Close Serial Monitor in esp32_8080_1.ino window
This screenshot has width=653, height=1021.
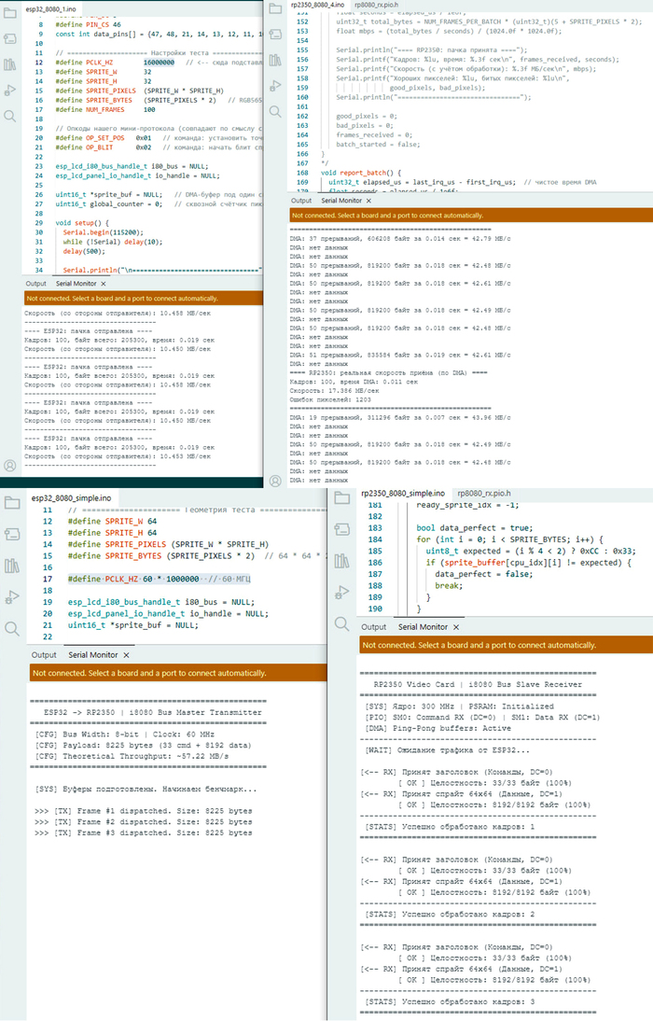pos(104,284)
